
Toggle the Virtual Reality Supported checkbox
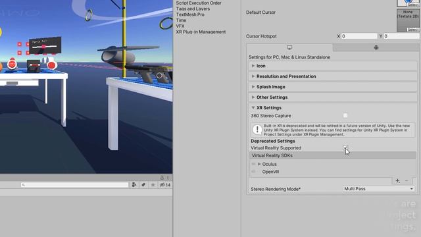click(x=345, y=147)
